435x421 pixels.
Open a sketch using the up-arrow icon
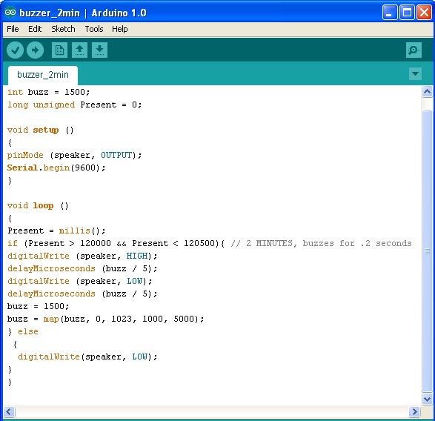(x=79, y=50)
